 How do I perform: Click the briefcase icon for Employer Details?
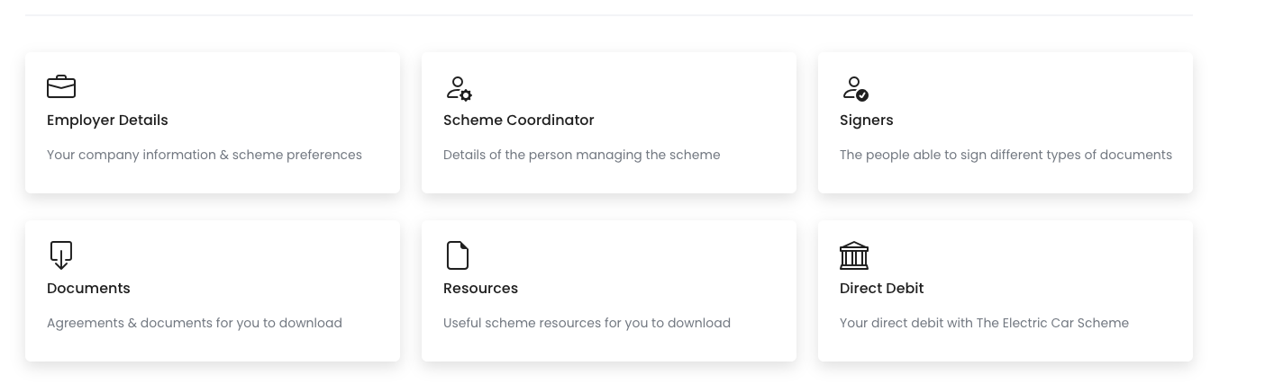(x=61, y=87)
